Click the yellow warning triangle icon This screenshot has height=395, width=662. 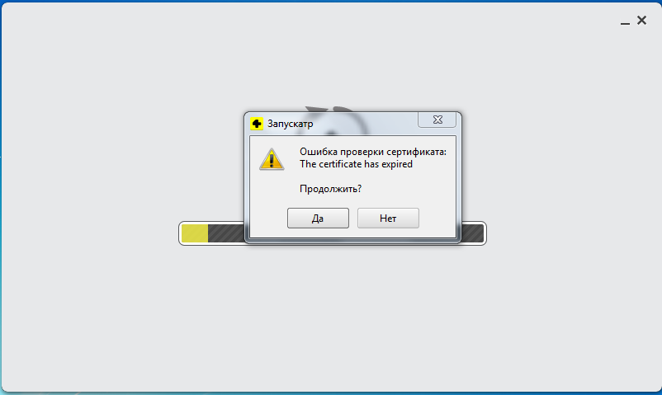[272, 159]
